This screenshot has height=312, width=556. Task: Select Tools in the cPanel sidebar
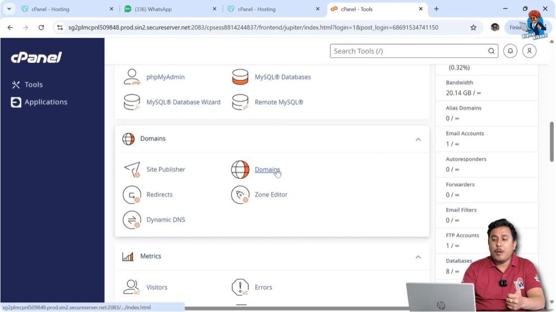pos(33,85)
